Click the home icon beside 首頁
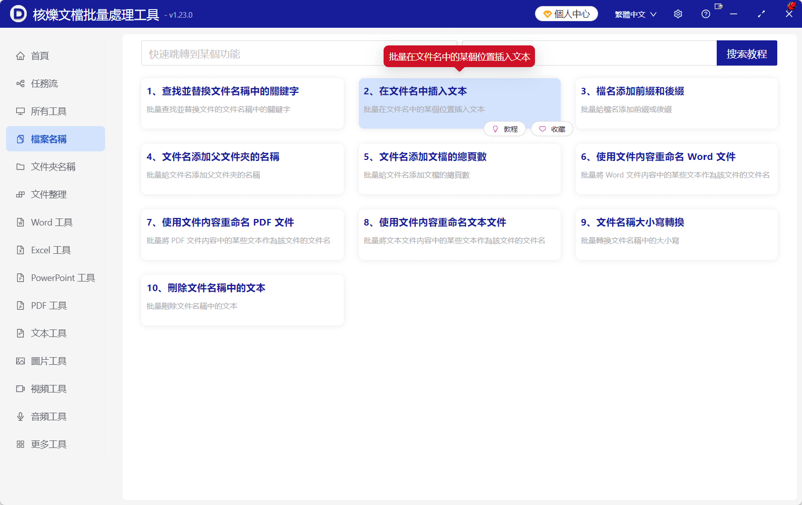The height and width of the screenshot is (505, 802). (x=20, y=56)
